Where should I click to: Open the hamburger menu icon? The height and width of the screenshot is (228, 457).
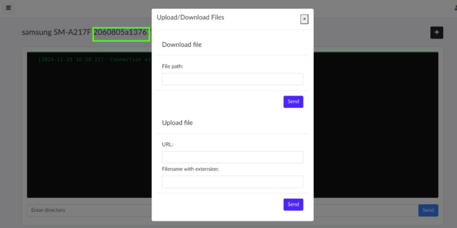click(8, 8)
